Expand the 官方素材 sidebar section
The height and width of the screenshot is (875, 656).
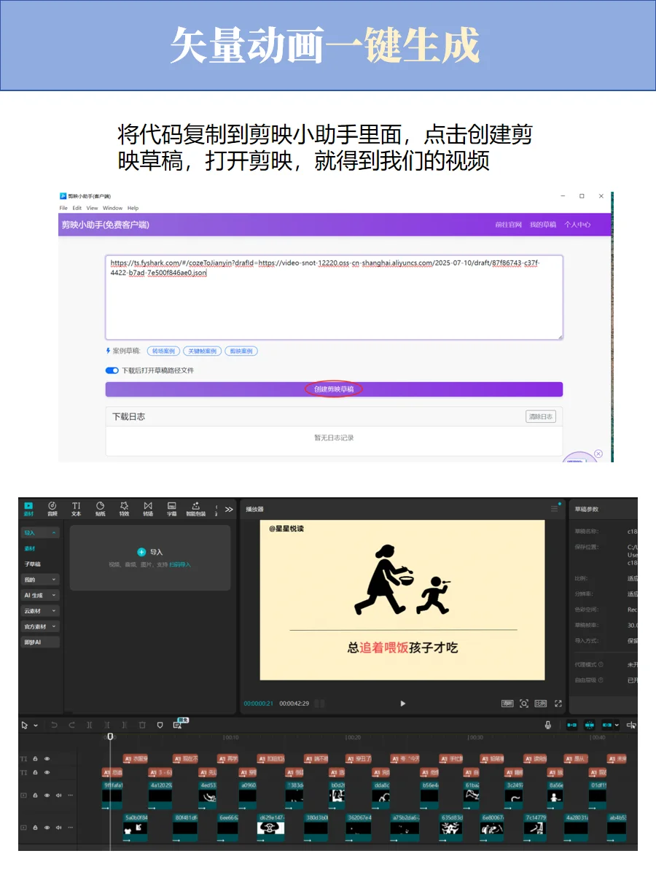pyautogui.click(x=40, y=626)
